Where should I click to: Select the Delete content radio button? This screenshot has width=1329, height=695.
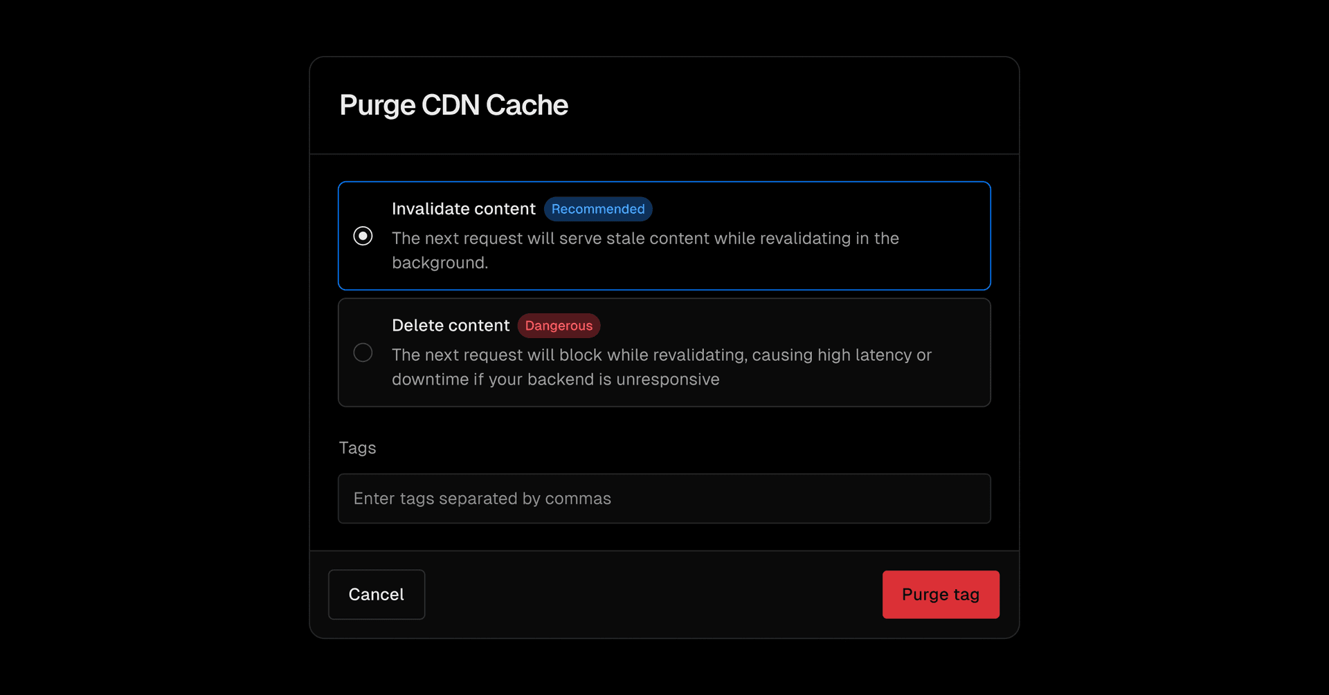click(x=363, y=353)
